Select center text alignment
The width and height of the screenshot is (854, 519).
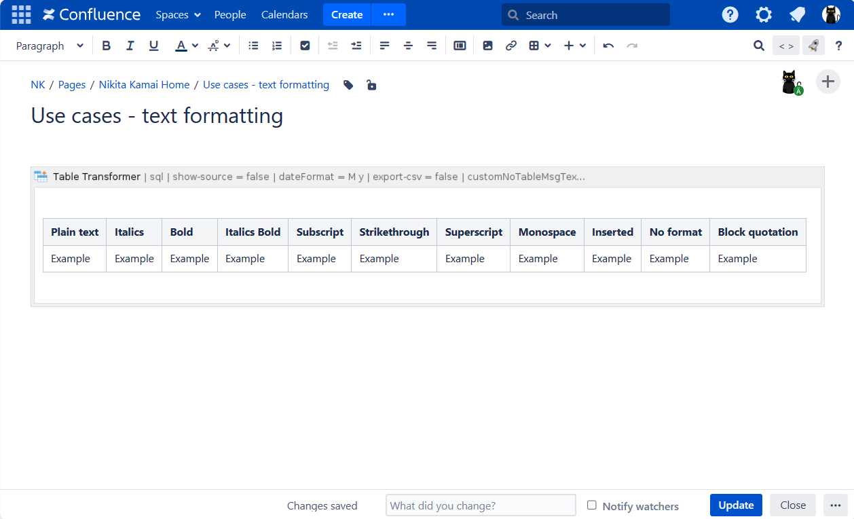(x=408, y=46)
